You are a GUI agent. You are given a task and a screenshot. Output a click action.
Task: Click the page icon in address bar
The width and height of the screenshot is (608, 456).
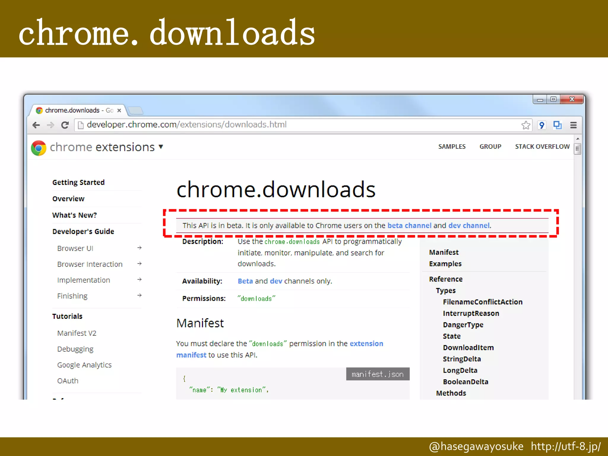80,125
